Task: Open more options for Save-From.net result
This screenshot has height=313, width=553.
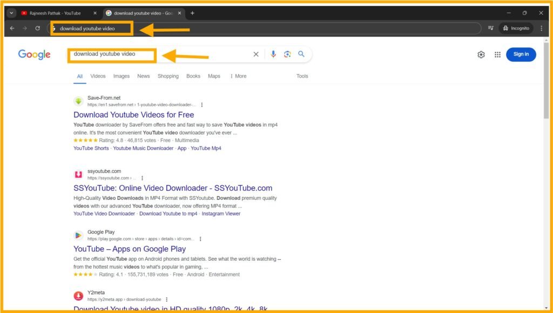Action: coord(202,105)
